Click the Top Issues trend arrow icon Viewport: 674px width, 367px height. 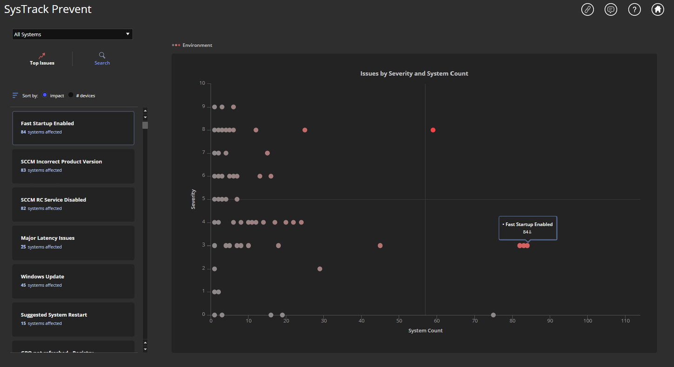click(42, 55)
